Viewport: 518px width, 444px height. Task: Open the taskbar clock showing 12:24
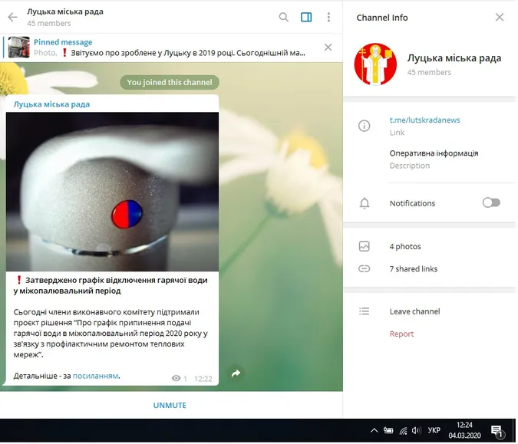click(464, 430)
